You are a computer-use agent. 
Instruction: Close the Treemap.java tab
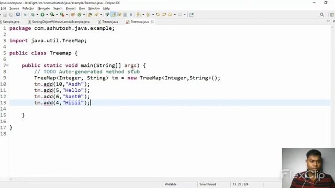point(152,22)
